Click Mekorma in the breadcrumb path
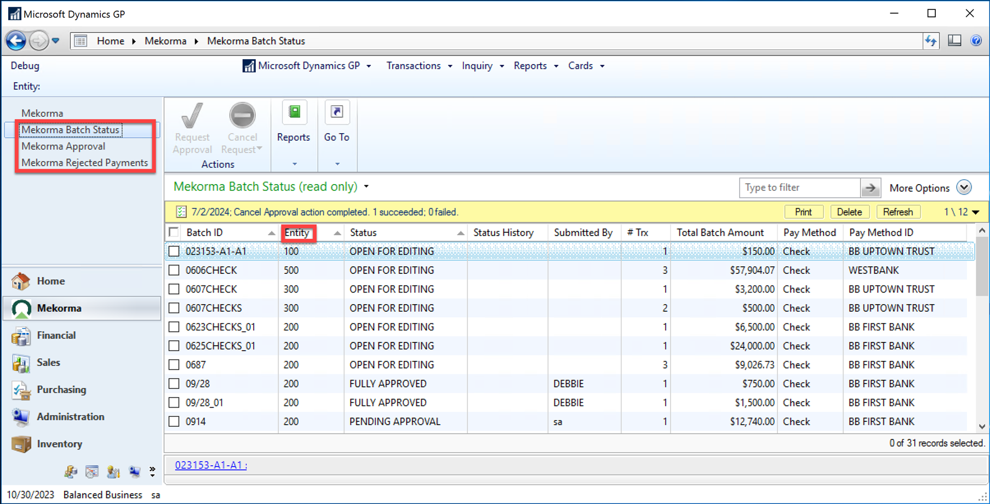The image size is (990, 504). coord(165,41)
